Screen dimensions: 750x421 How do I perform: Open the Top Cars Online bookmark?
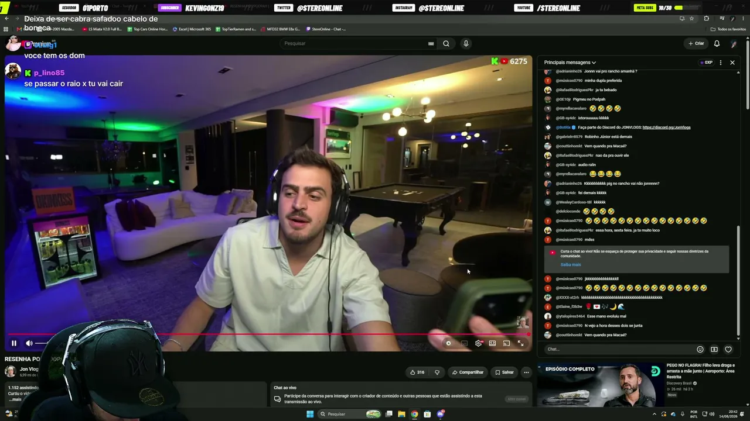[147, 29]
